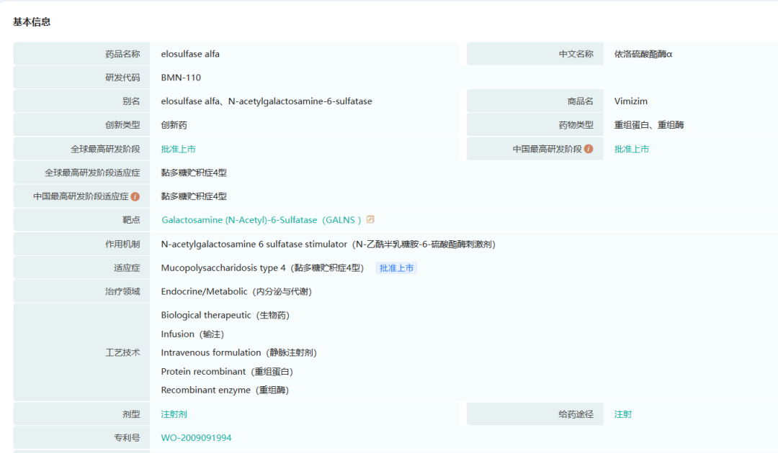This screenshot has width=778, height=453.
Task: Click the 创新类型 field label
Action: [122, 125]
